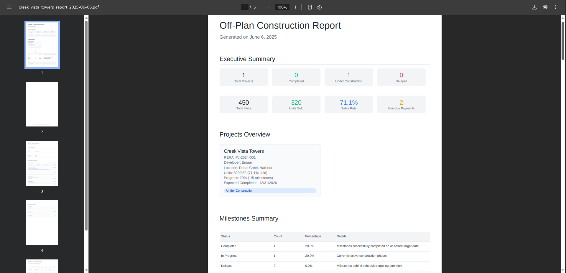
Task: Click the thumbnail panel scroll up arrow
Action: [86, 18]
